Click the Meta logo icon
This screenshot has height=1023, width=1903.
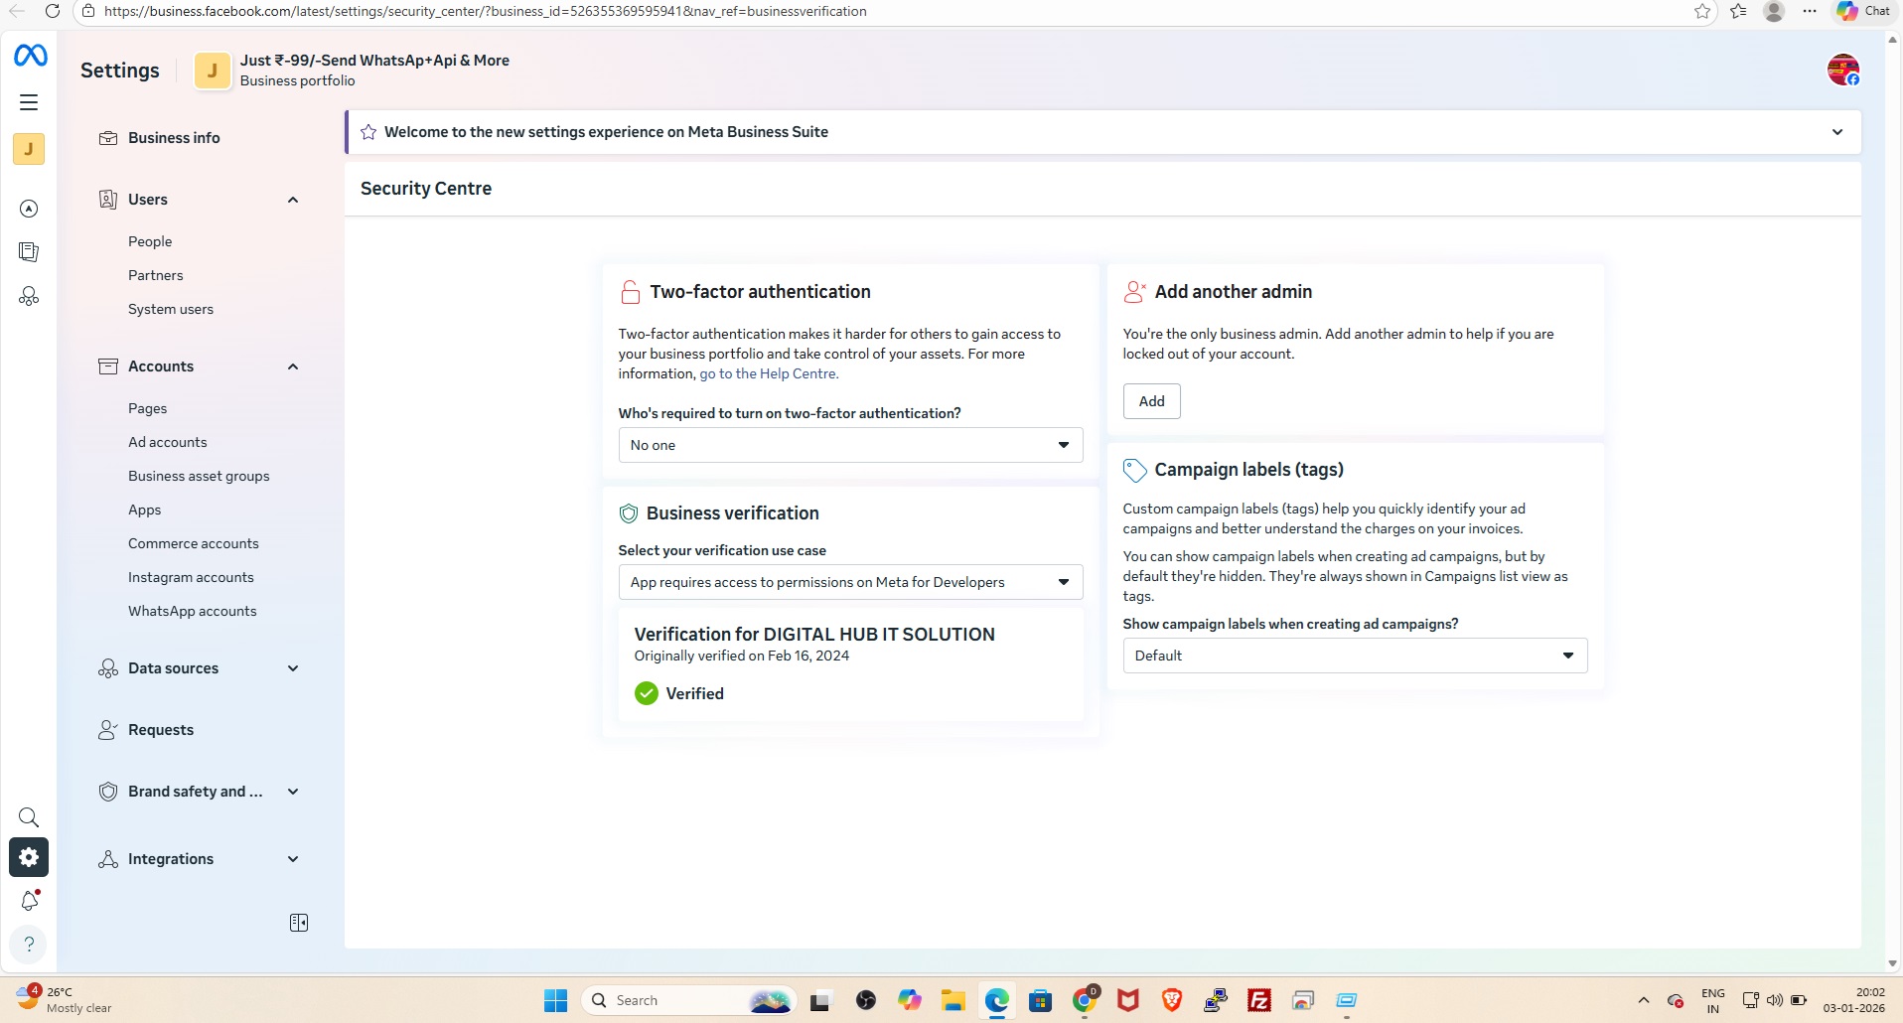click(30, 56)
